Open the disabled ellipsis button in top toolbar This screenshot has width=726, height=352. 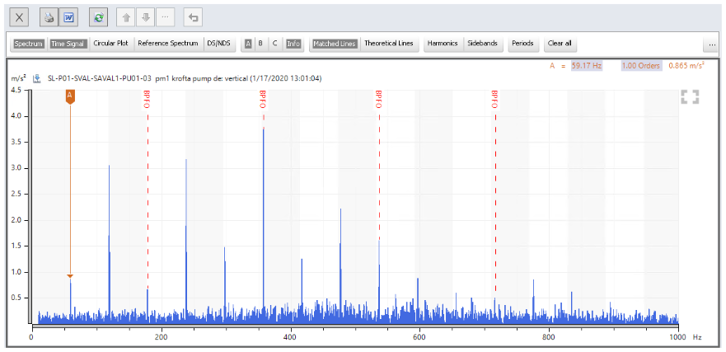165,16
